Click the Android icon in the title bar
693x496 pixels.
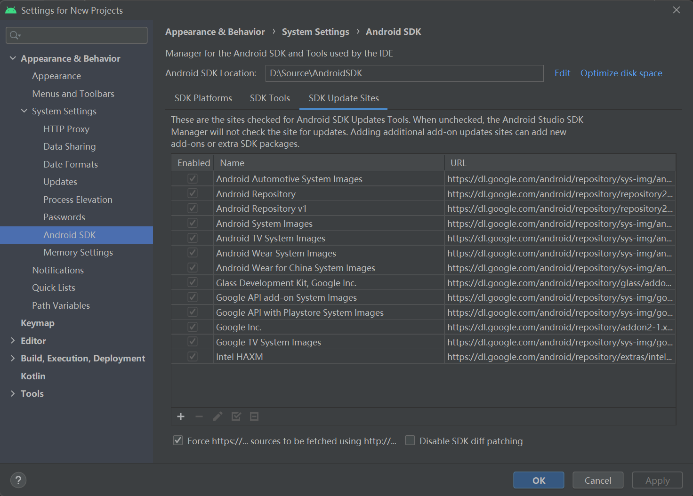(10, 9)
